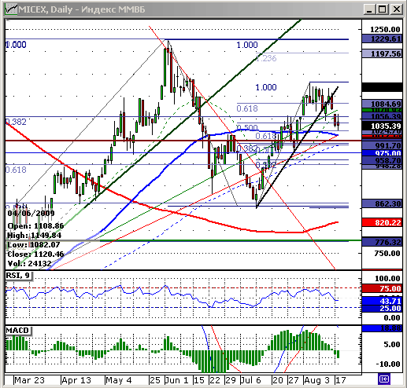
Task: Click the Jul 6 date label
Action: 250,380
